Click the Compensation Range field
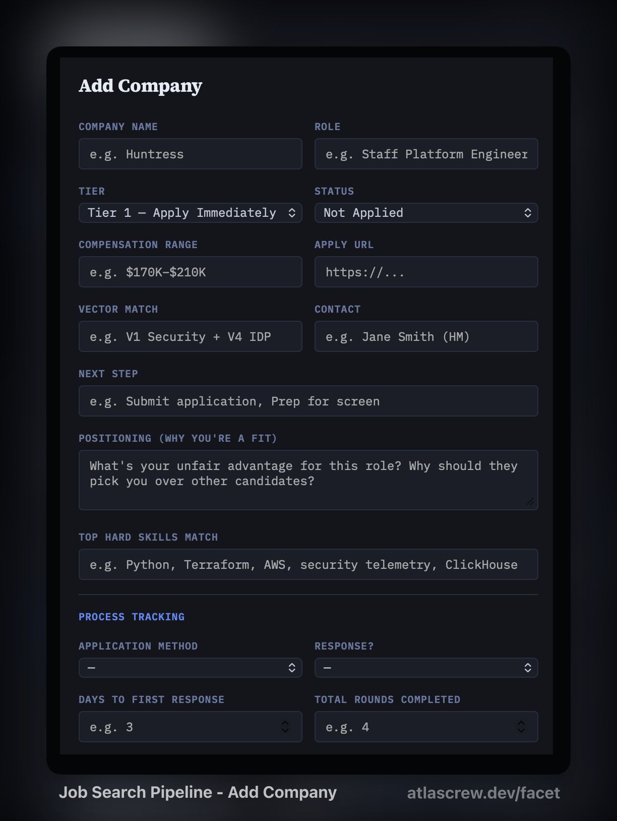Image resolution: width=617 pixels, height=821 pixels. (x=190, y=272)
